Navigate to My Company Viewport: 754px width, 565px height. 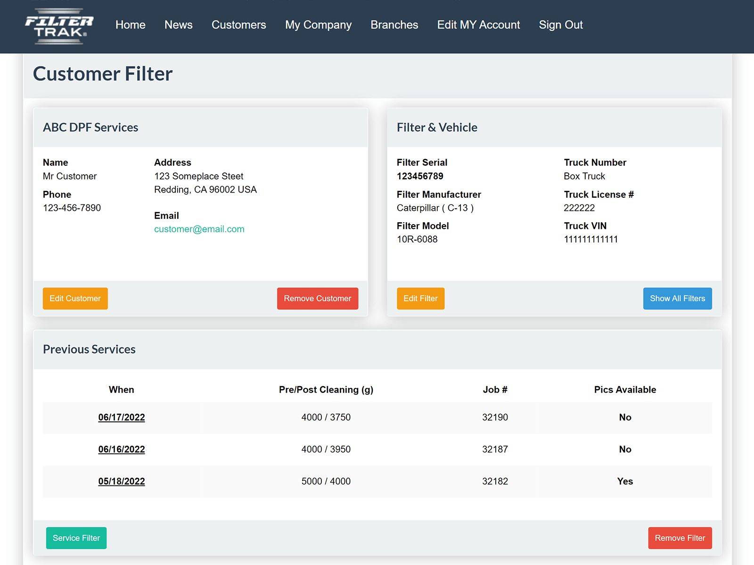pos(319,25)
